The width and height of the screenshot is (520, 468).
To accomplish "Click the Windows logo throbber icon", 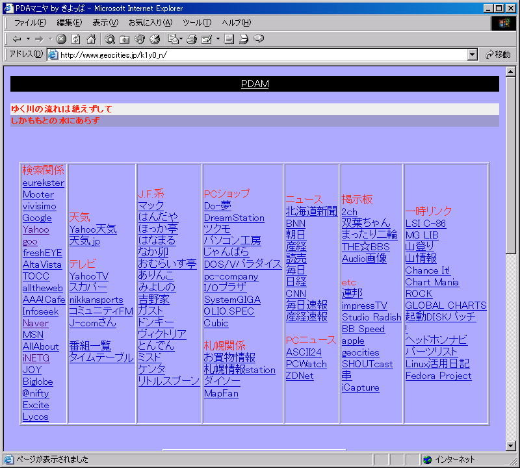I will (503, 23).
